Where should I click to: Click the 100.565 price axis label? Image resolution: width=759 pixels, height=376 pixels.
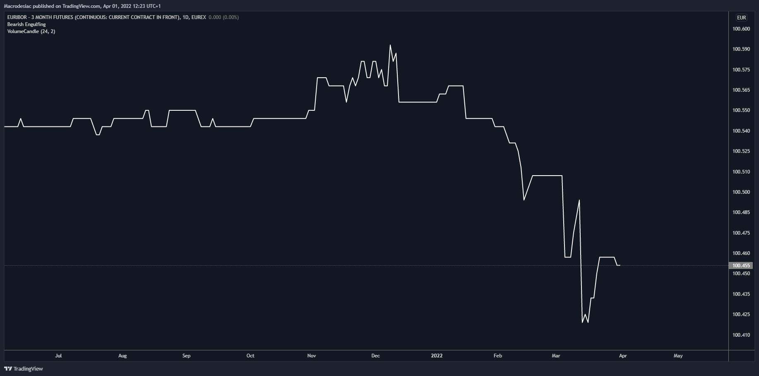741,90
